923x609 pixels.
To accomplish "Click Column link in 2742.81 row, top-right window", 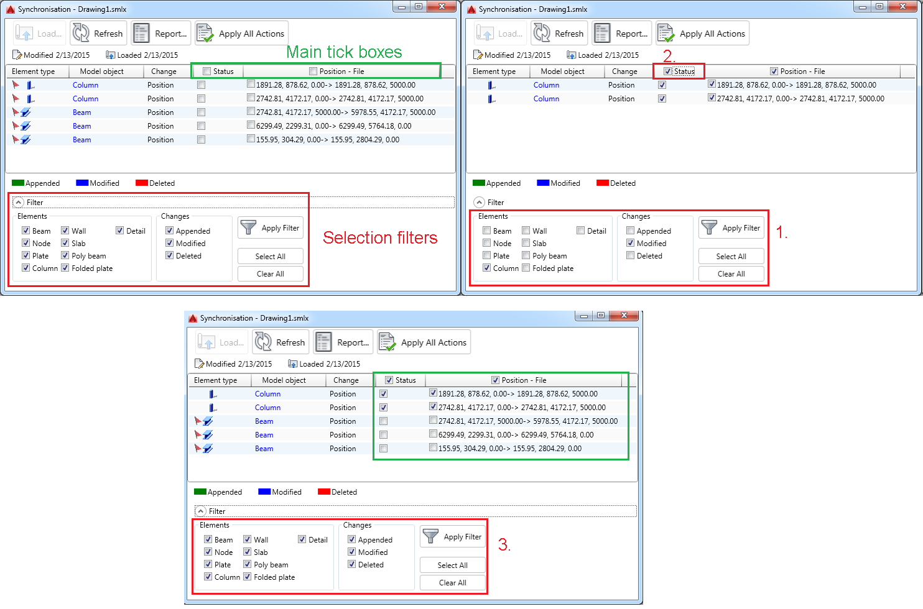I will pos(546,99).
